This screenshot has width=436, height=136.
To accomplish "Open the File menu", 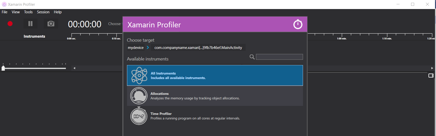I will (5, 12).
